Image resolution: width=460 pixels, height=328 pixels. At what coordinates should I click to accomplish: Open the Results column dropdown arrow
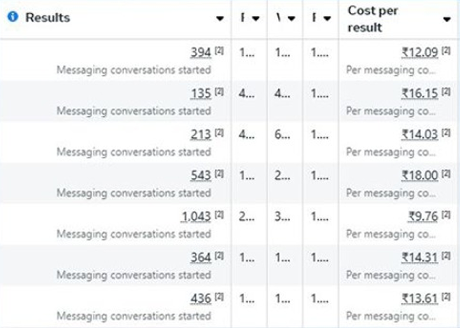click(220, 18)
